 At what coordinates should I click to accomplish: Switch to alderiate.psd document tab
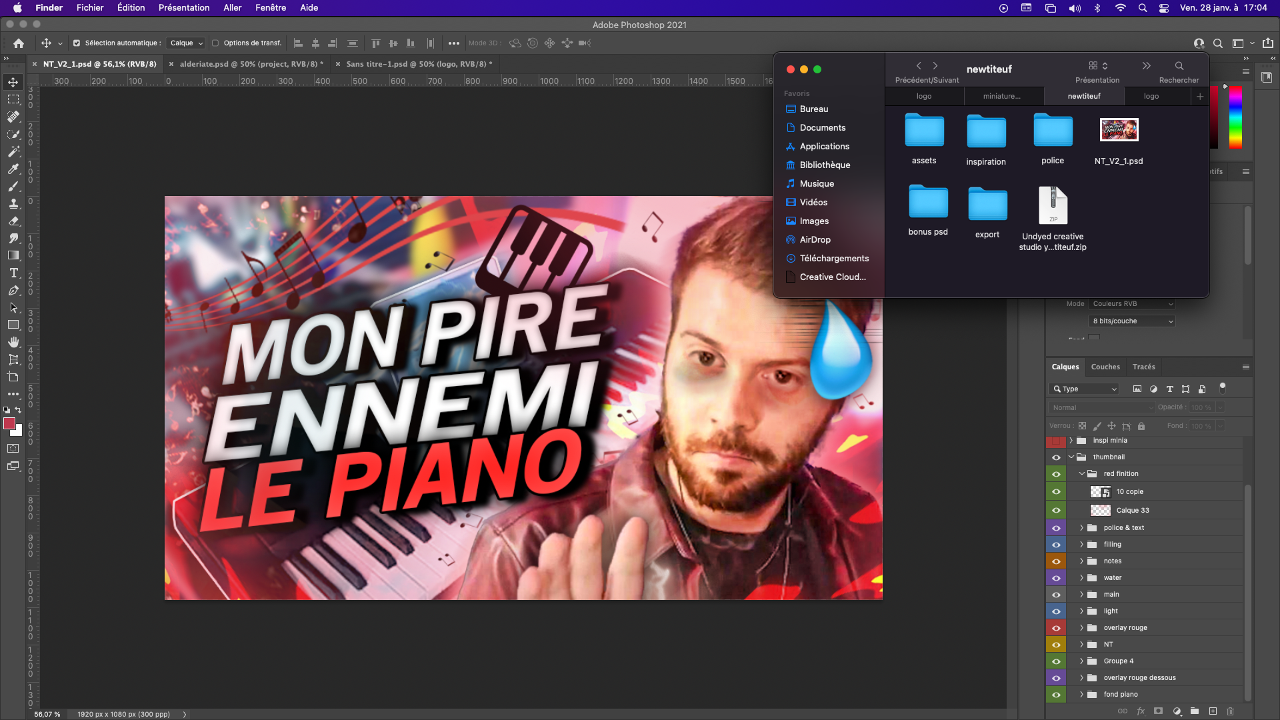(250, 64)
